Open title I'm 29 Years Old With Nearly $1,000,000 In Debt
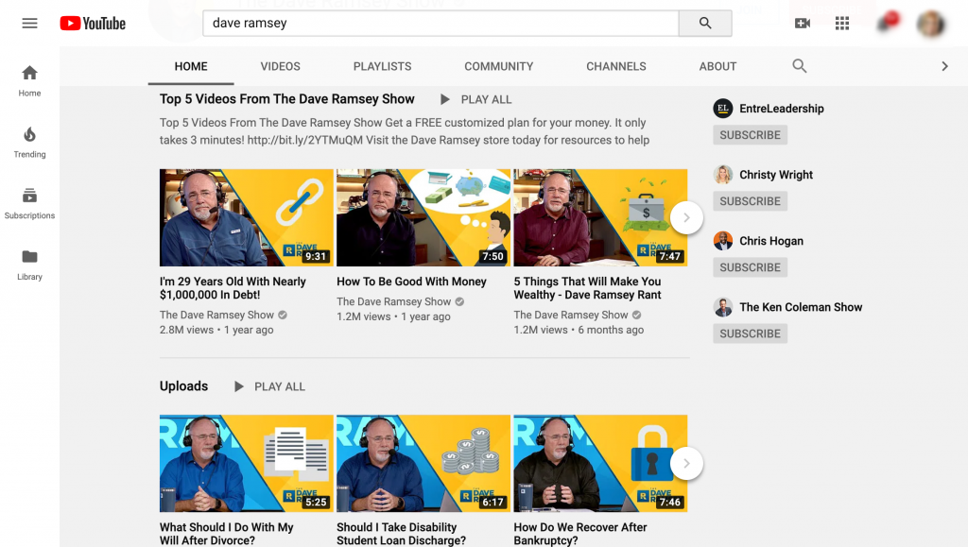The image size is (968, 547). point(233,288)
